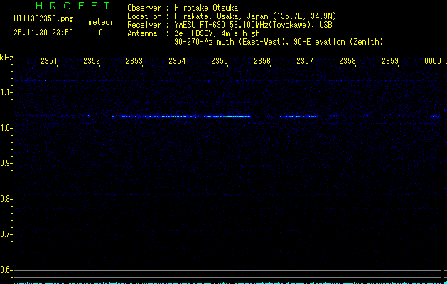Select the 2353 time tick label
447x284 pixels.
click(x=134, y=62)
